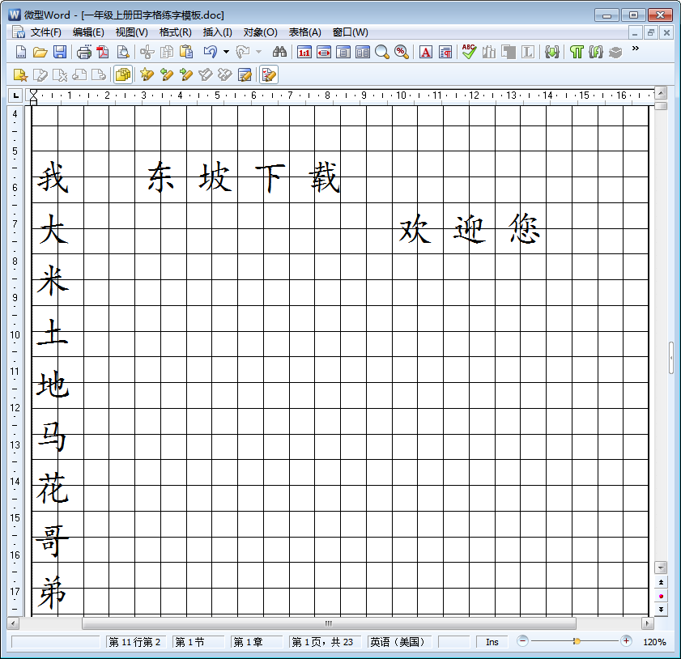This screenshot has width=681, height=659.
Task: Open the find tool with binoculars icon
Action: pos(279,52)
